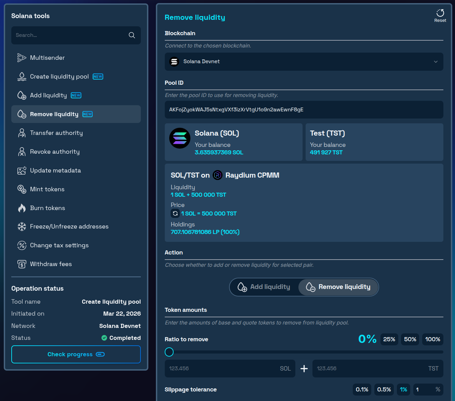Select the Burn tokens flame icon

pos(22,208)
